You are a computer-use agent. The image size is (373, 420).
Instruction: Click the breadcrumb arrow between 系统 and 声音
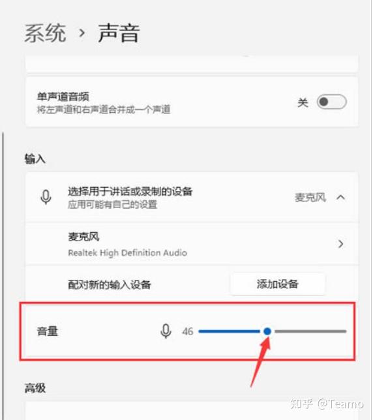(82, 33)
